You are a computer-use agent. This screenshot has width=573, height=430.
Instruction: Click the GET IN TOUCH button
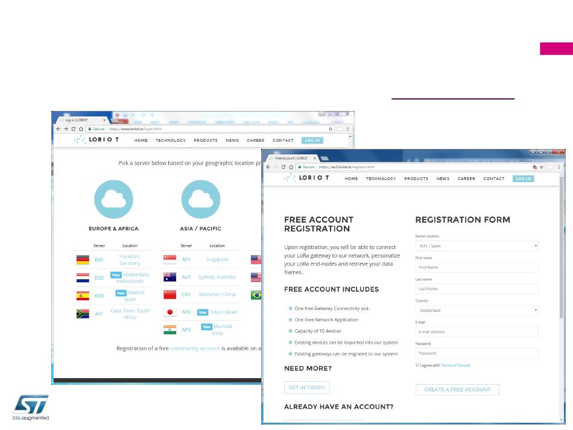point(307,388)
